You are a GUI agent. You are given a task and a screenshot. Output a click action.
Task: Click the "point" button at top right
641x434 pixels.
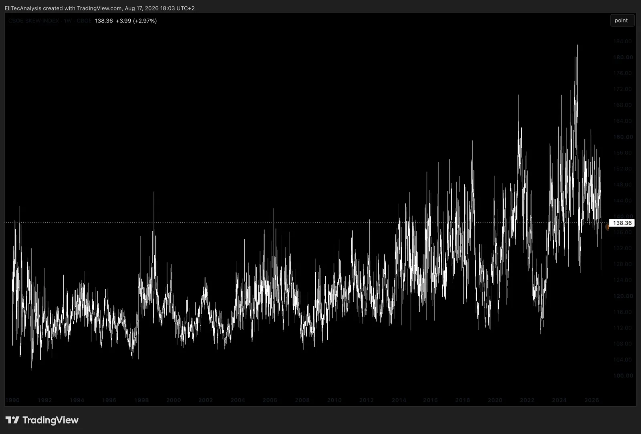pos(622,20)
